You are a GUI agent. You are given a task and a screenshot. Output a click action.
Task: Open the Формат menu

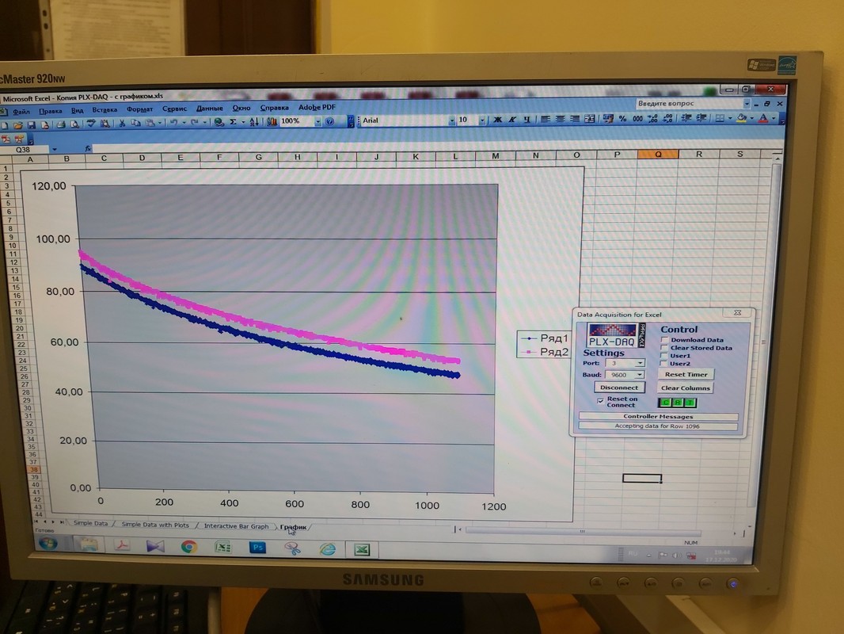(x=140, y=109)
